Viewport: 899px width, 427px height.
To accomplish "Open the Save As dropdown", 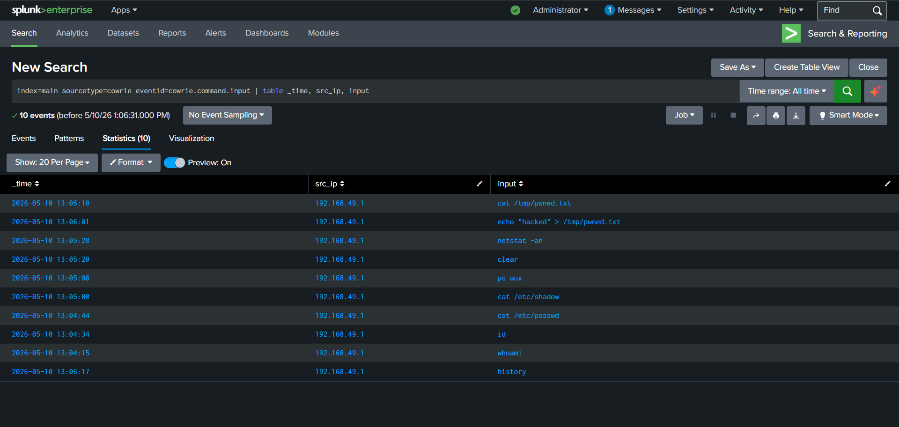I will [x=737, y=67].
